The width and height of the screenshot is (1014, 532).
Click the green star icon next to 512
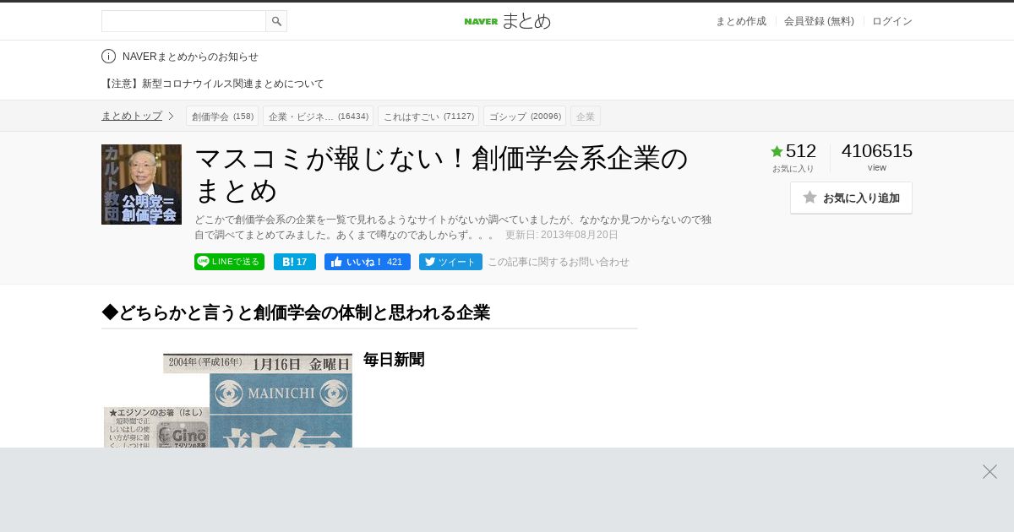(x=777, y=151)
